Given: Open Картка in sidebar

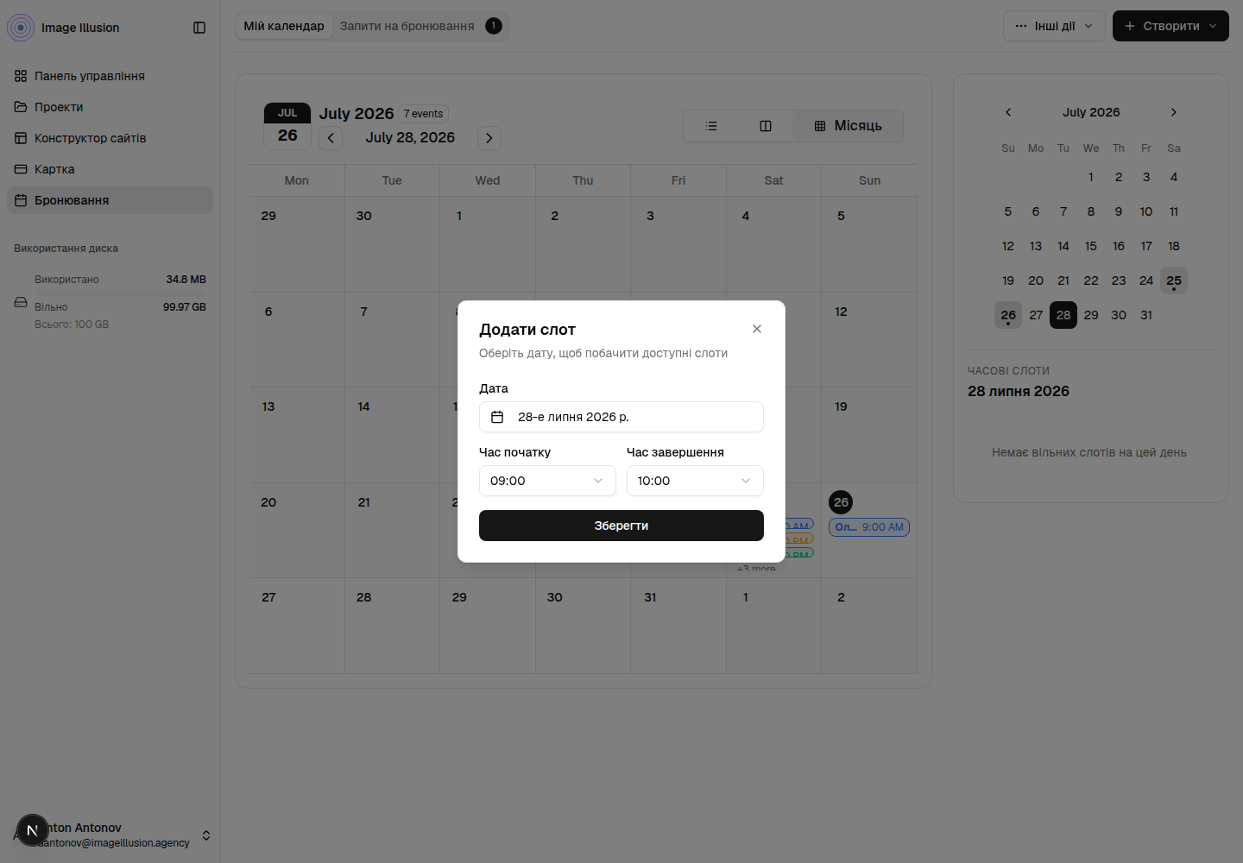Looking at the screenshot, I should coord(110,169).
